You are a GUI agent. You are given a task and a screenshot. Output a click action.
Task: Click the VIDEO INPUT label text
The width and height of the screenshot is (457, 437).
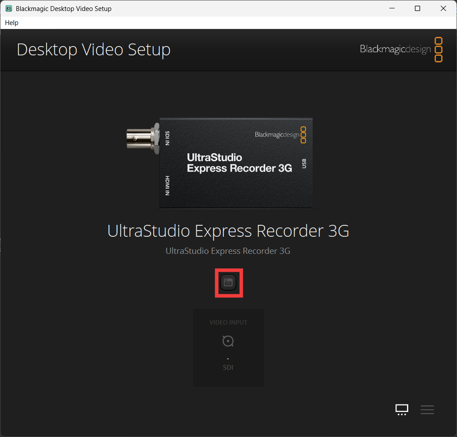point(228,322)
